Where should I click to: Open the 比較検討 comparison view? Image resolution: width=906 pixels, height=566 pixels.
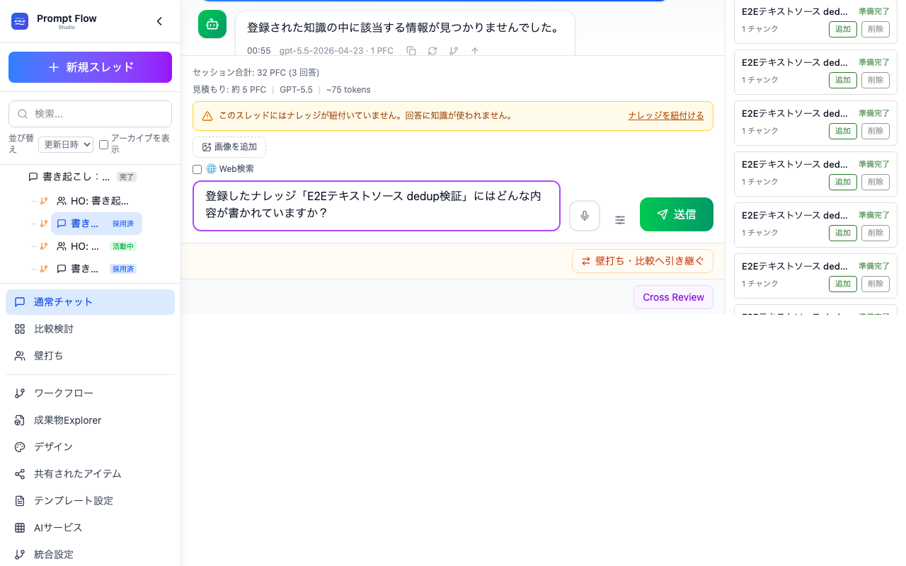[x=90, y=329]
